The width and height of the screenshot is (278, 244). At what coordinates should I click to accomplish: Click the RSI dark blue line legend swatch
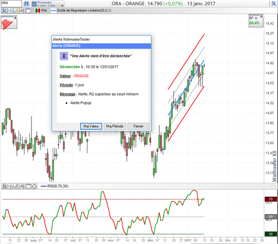coord(44,186)
